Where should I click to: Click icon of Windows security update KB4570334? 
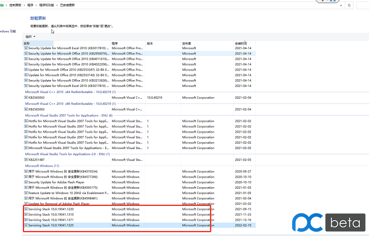tap(26, 172)
